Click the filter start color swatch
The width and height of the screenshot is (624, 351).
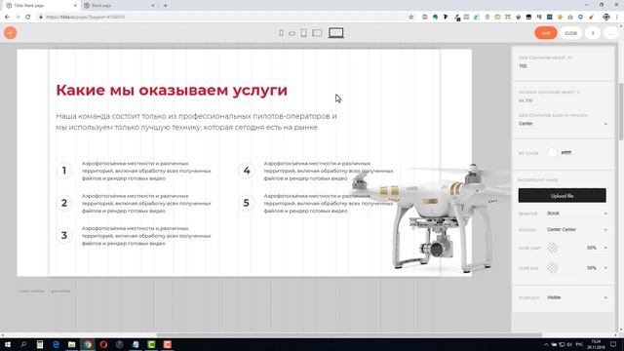[552, 248]
